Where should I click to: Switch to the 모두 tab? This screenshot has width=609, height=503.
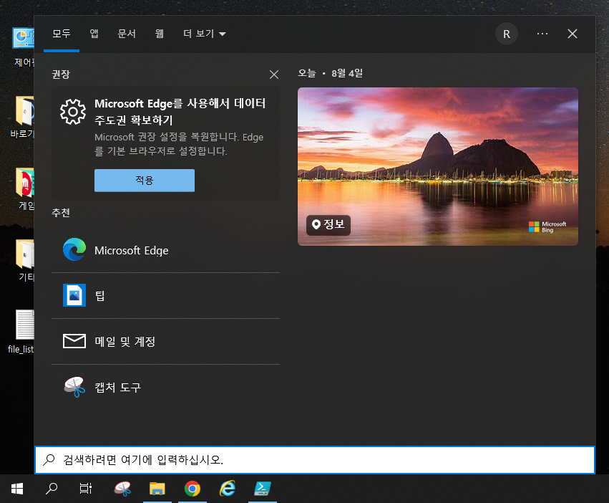point(62,34)
